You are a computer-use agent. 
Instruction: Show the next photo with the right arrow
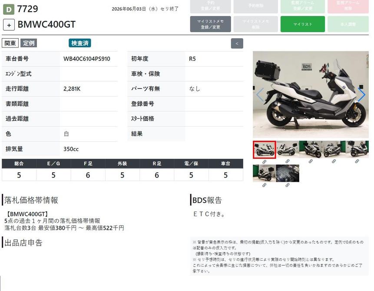tap(361, 95)
